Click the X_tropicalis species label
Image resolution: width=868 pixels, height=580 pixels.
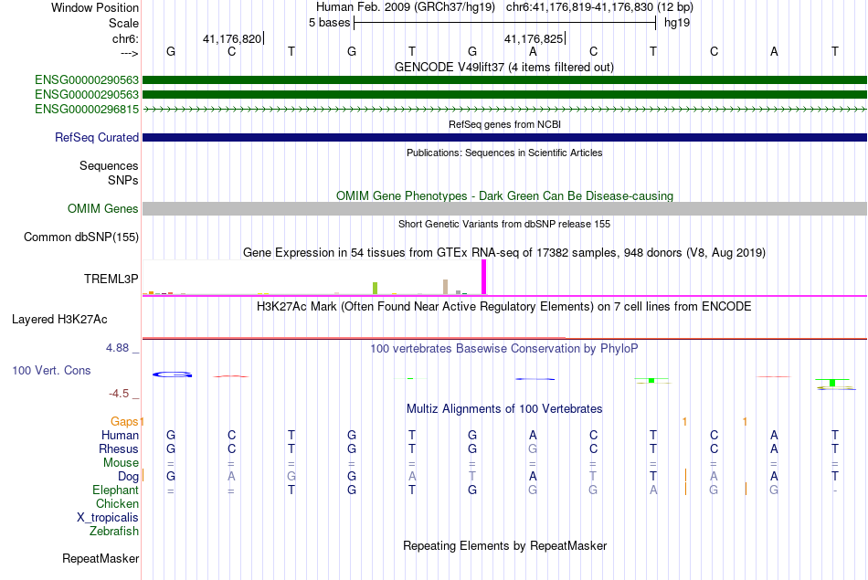point(107,518)
